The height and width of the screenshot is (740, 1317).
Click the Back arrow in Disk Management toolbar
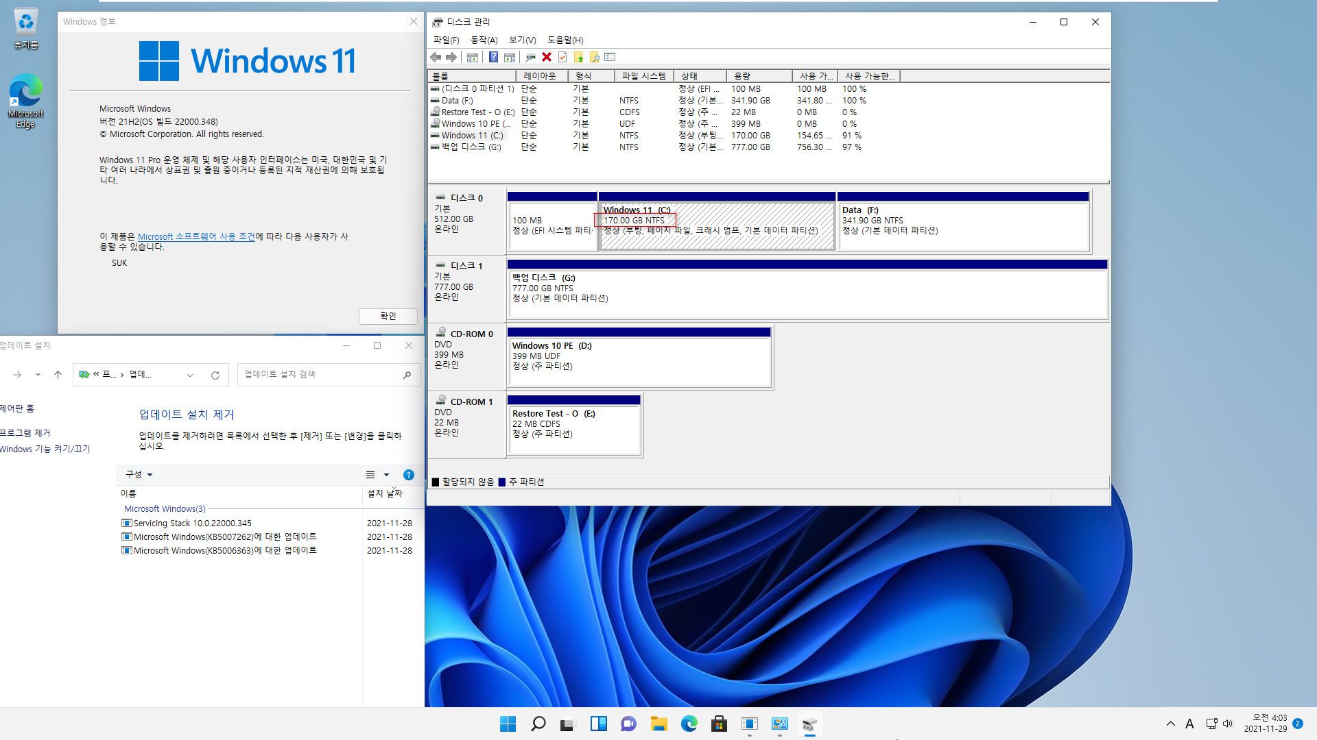tap(436, 57)
